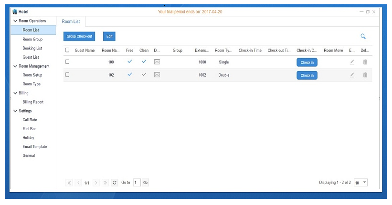
Task: Click the Go to page number field
Action: click(137, 183)
